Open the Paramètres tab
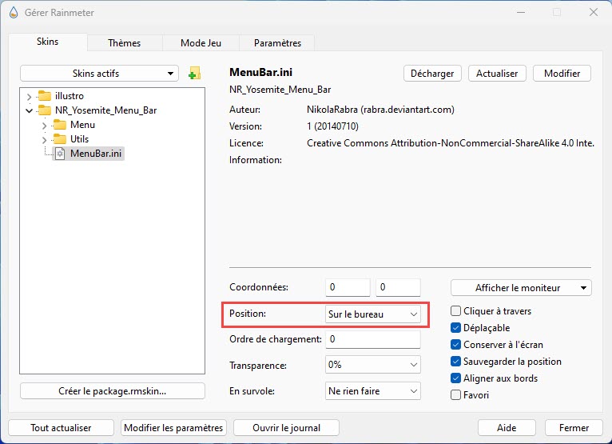 click(x=277, y=43)
